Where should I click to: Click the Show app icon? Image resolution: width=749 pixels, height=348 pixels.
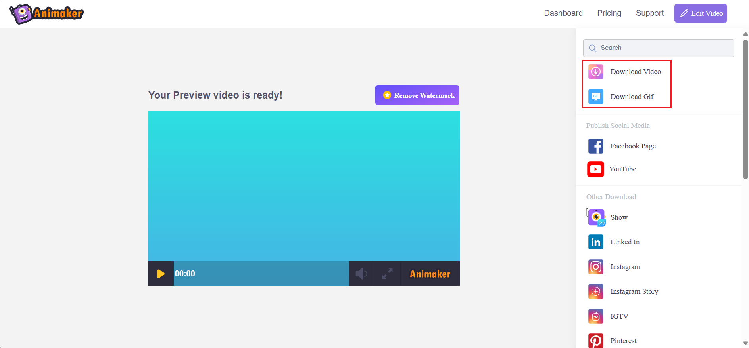pyautogui.click(x=596, y=217)
